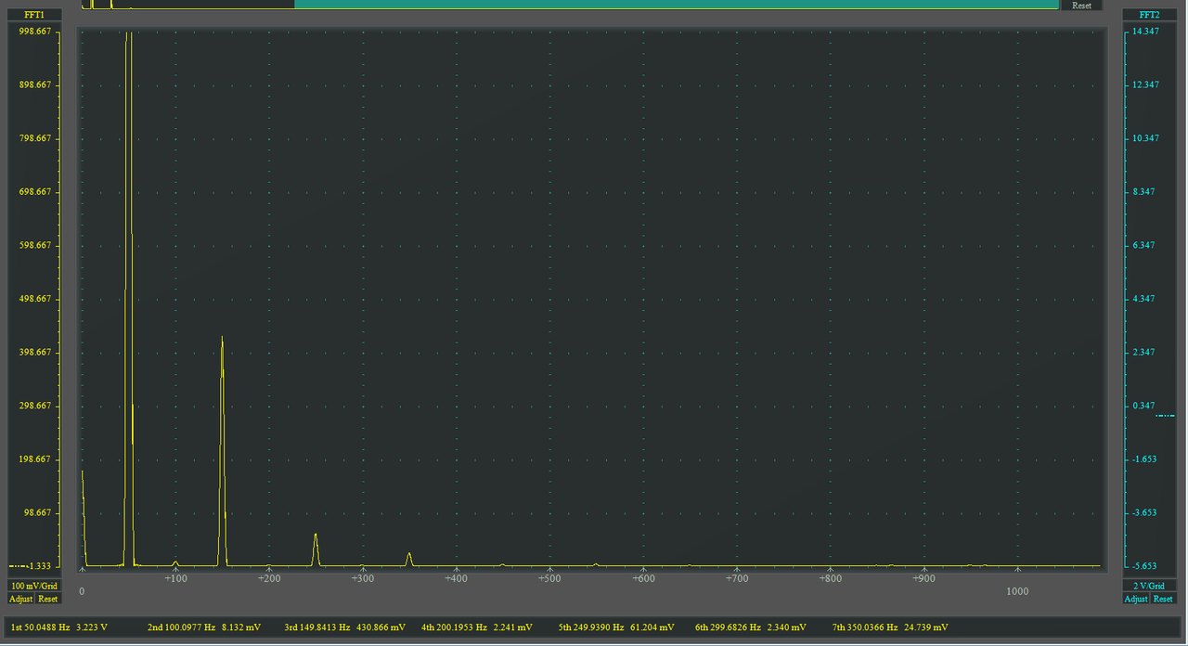Click the +900 frequency axis marker
Screen dimensions: 1188x646
click(x=923, y=578)
